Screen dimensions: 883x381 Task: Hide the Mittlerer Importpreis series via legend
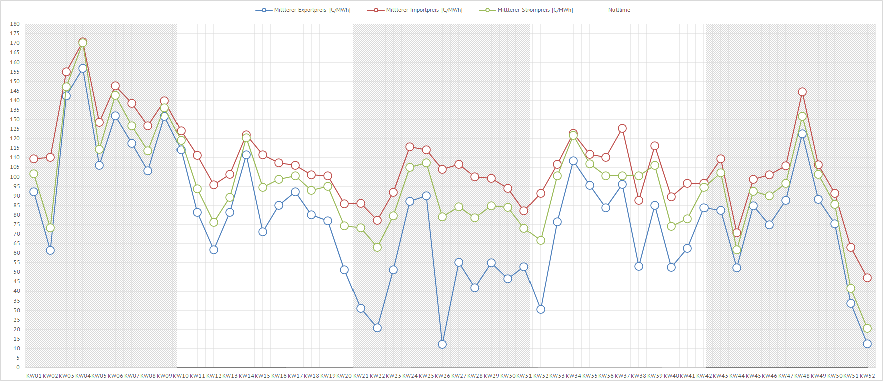click(x=424, y=10)
